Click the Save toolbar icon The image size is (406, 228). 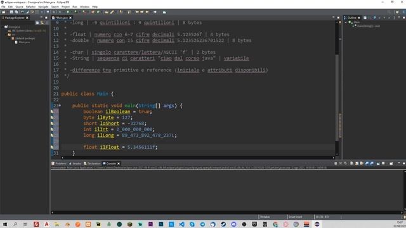point(11,12)
